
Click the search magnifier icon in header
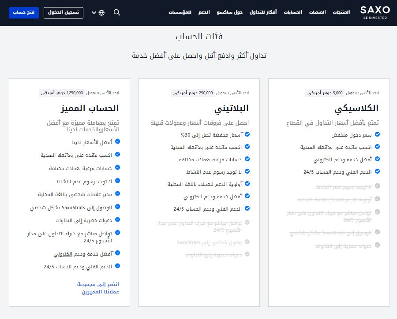(x=117, y=12)
